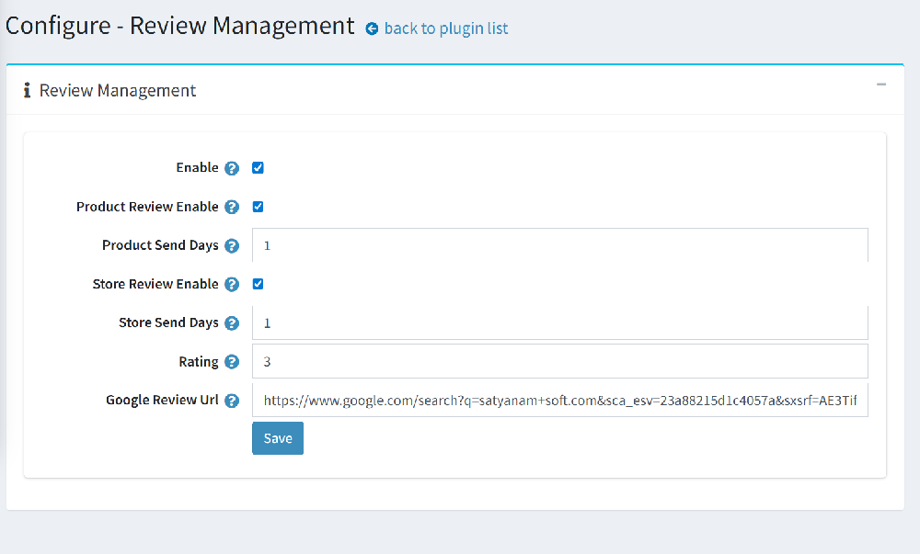
Task: Click the Configure - Review Management heading
Action: pyautogui.click(x=179, y=26)
